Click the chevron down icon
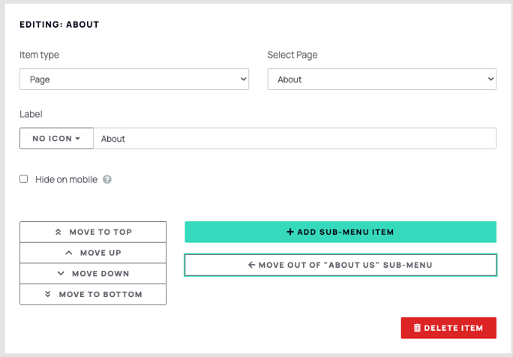The image size is (513, 357). [x=61, y=273]
